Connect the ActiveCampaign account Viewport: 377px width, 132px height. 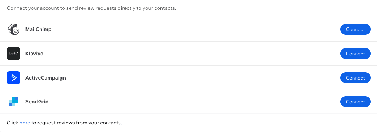click(x=356, y=78)
